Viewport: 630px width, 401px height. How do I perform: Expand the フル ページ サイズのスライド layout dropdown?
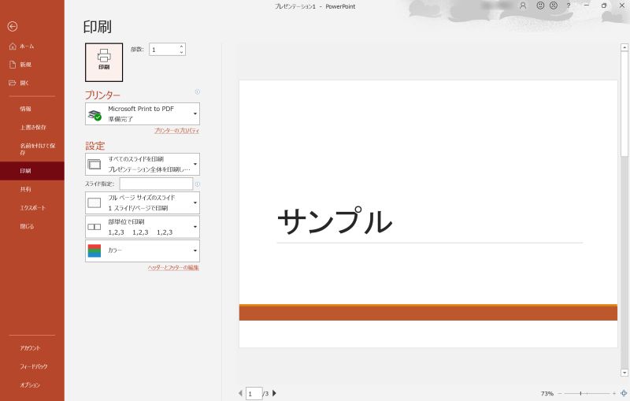(143, 202)
